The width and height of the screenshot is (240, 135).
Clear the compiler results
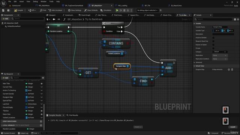233,127
